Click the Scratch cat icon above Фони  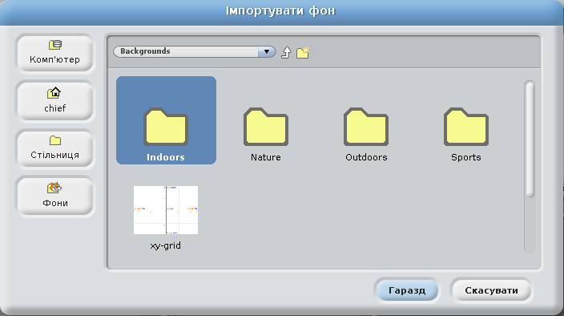coord(54,188)
